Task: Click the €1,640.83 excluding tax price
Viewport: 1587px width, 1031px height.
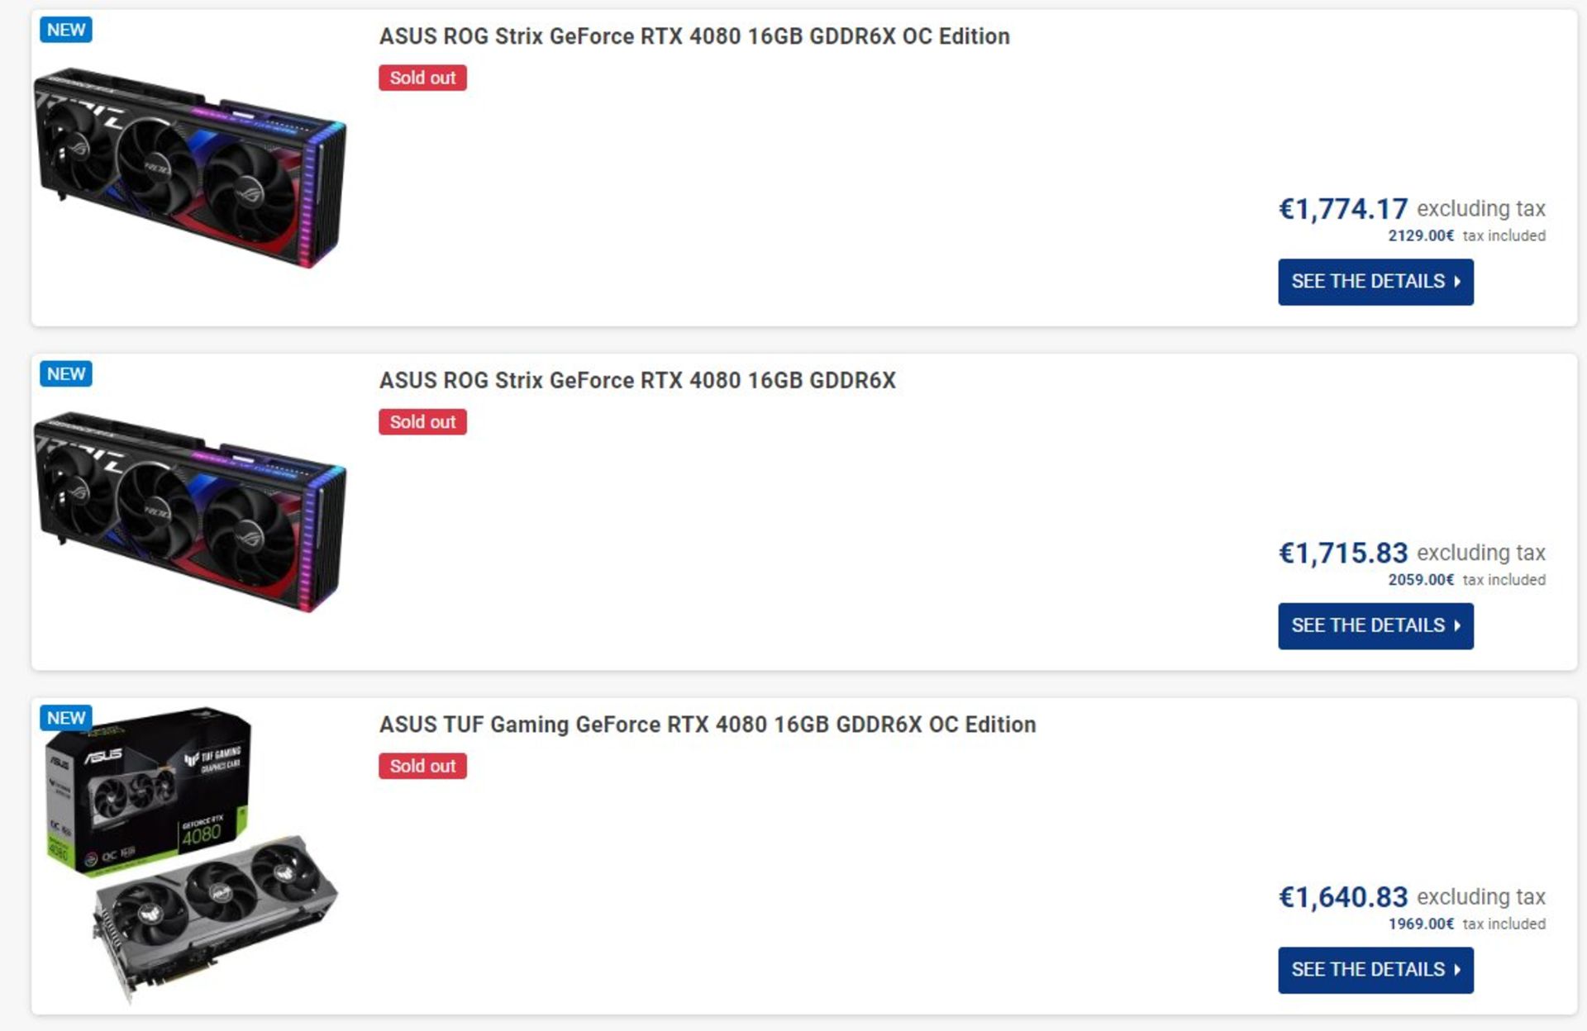Action: pyautogui.click(x=1341, y=896)
